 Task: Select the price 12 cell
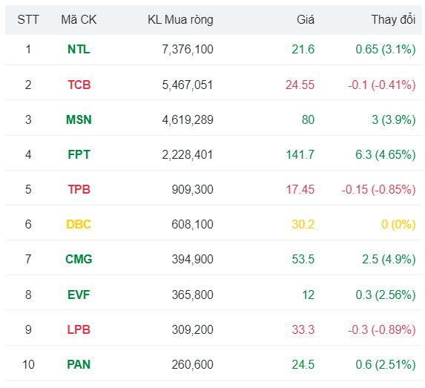(309, 295)
